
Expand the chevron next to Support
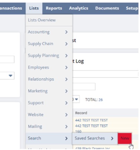pyautogui.click(x=66, y=103)
